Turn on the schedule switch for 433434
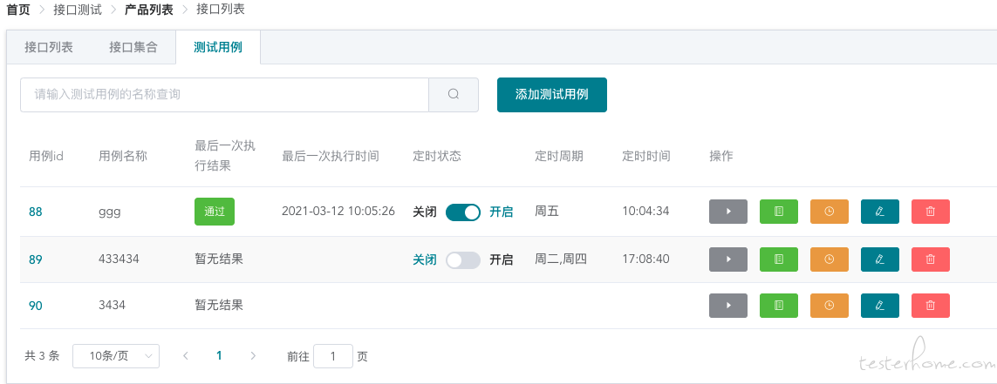 [x=463, y=259]
